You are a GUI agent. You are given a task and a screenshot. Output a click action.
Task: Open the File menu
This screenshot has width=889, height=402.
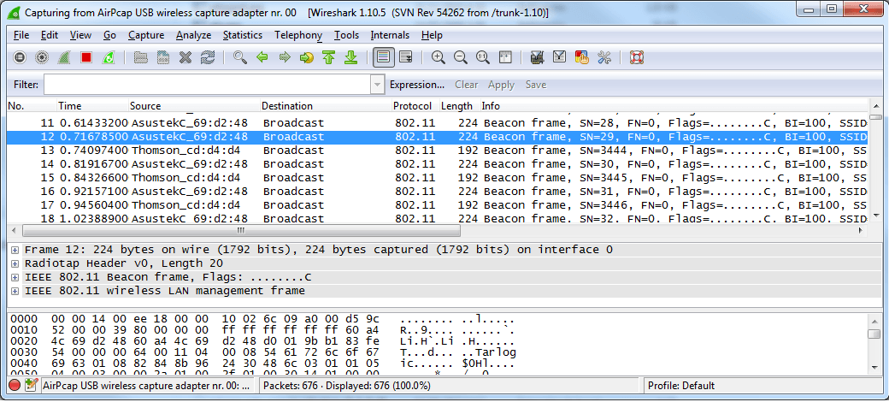point(21,35)
